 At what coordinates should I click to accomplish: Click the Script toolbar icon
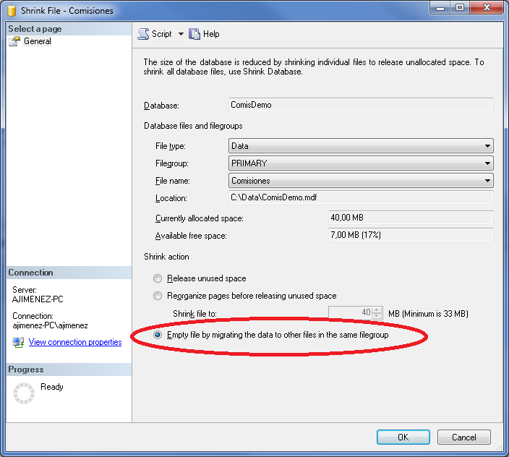pos(143,34)
